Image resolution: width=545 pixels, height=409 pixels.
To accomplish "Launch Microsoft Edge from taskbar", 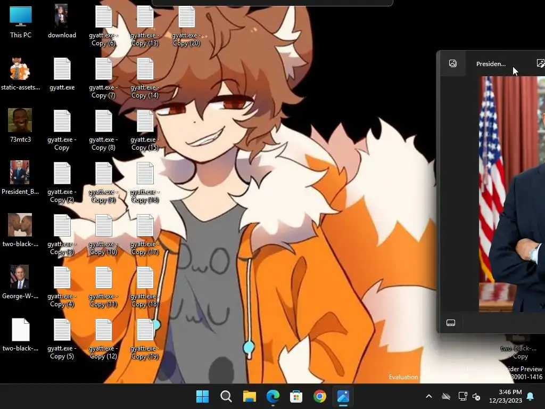I will [273, 396].
